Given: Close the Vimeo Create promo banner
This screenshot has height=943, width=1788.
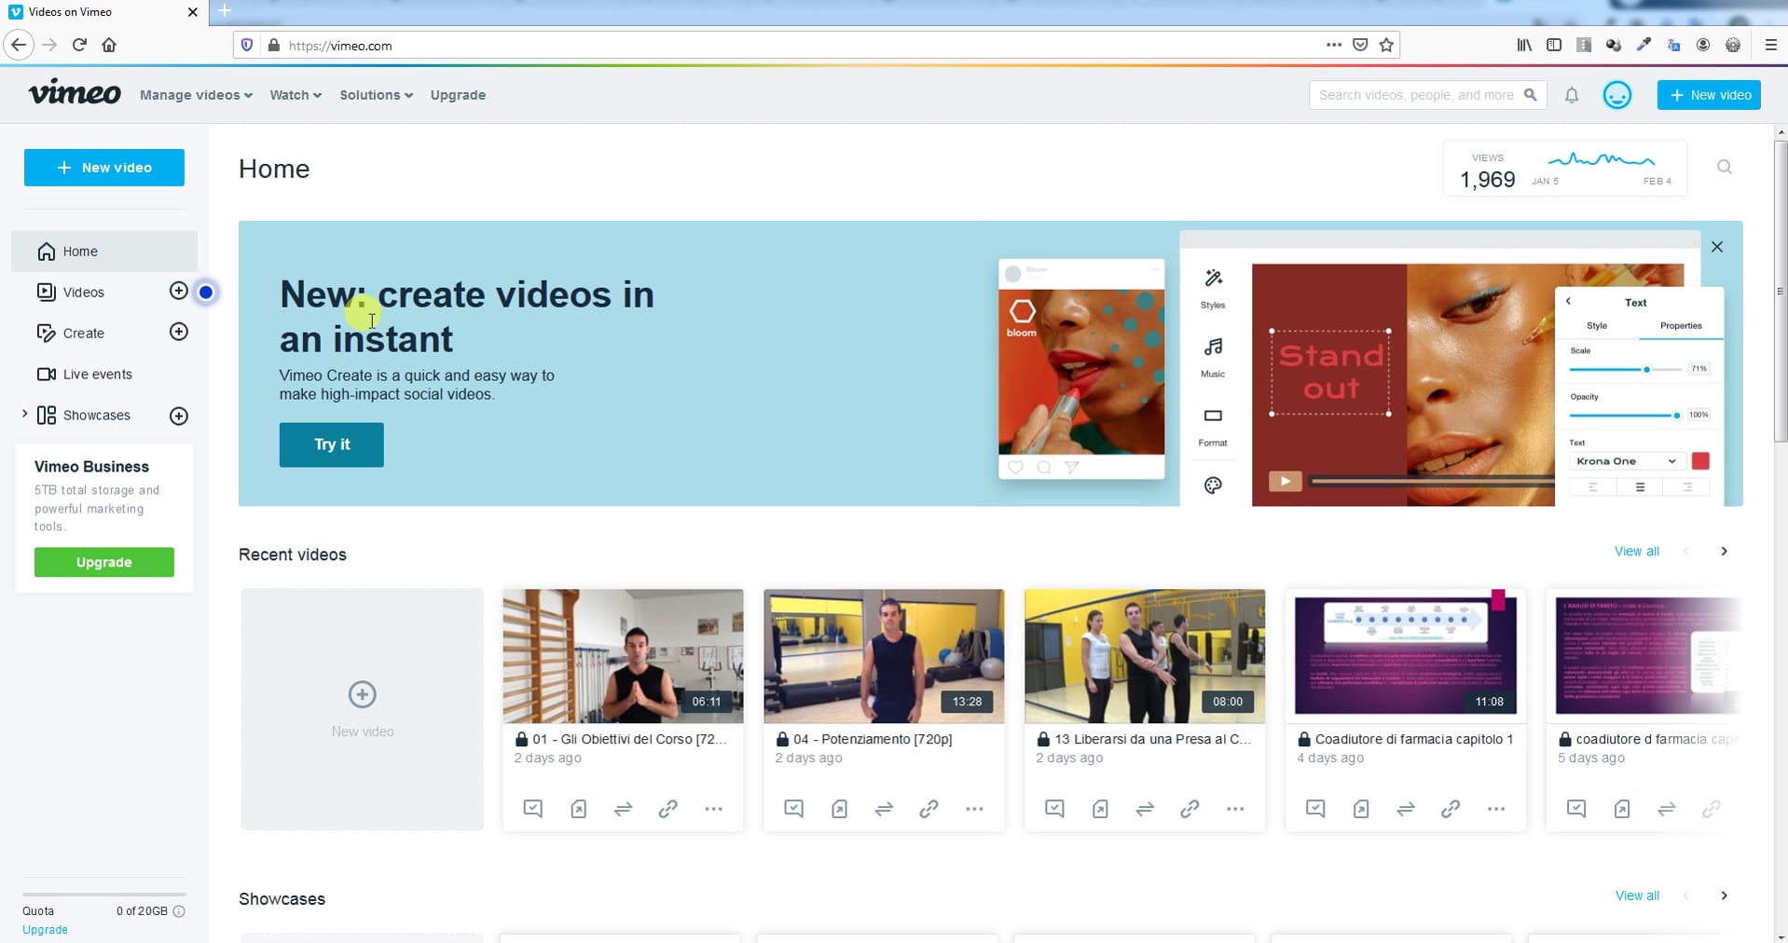Looking at the screenshot, I should 1717,247.
